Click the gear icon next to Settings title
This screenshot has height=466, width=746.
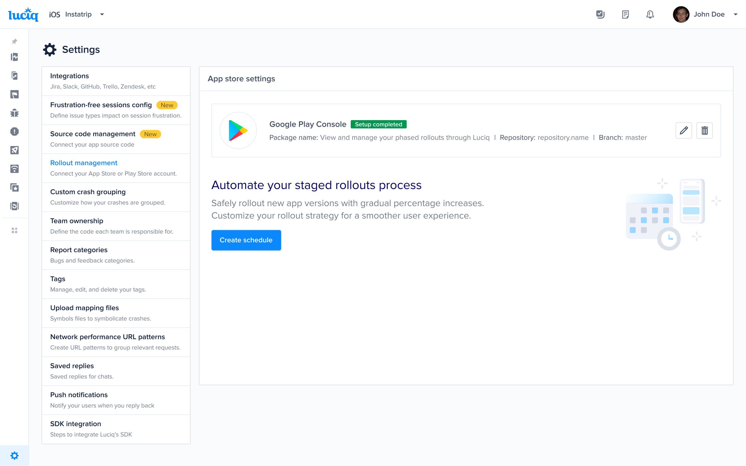(50, 50)
